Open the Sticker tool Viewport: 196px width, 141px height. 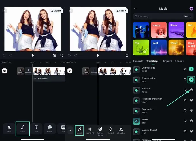click(x=50, y=129)
